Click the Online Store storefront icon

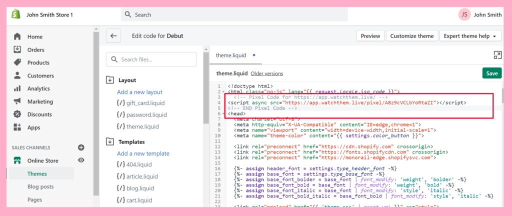coord(17,160)
